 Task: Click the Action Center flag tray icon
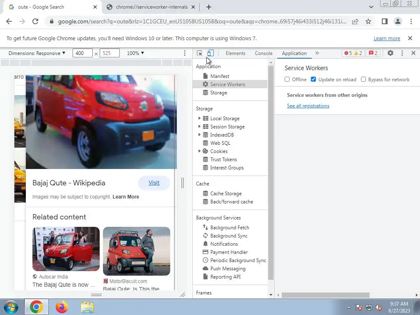coord(359,307)
